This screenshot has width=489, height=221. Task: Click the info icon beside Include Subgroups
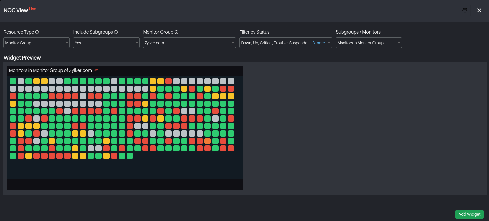pyautogui.click(x=115, y=32)
